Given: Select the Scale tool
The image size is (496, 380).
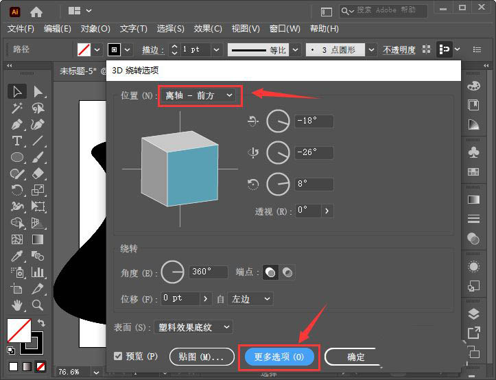Looking at the screenshot, I should click(x=38, y=190).
